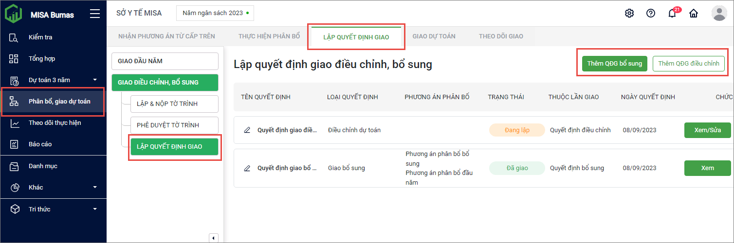Go to home icon in header
734x243 pixels.
[694, 13]
